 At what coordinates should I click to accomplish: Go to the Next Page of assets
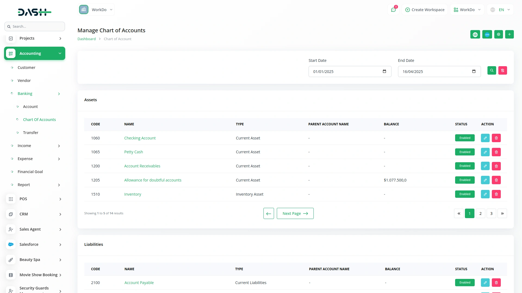(295, 213)
